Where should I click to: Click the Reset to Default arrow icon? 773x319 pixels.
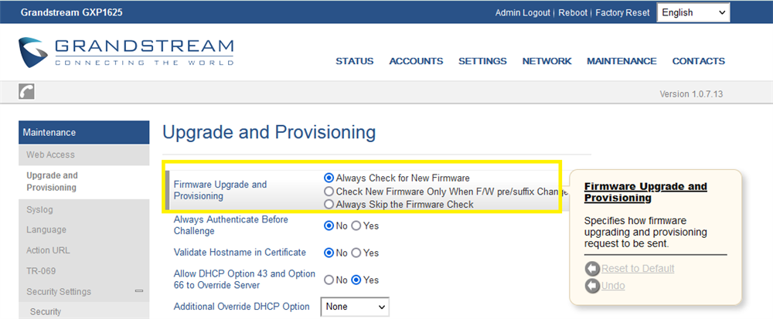592,268
